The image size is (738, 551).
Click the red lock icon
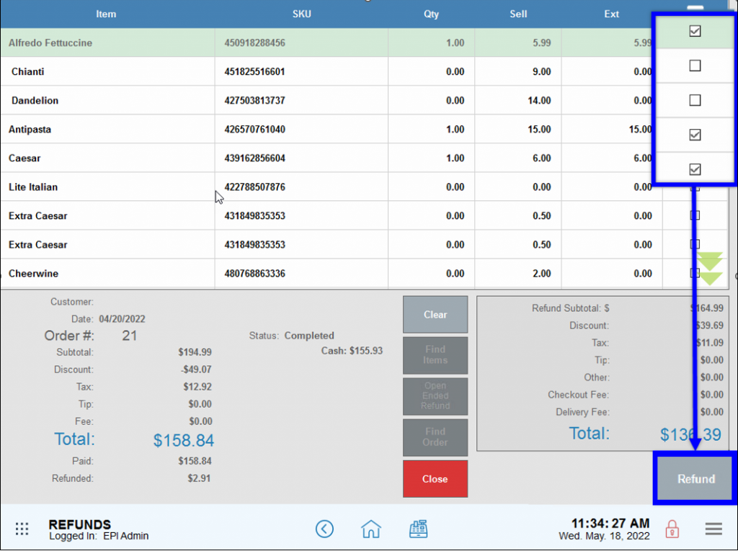[672, 529]
